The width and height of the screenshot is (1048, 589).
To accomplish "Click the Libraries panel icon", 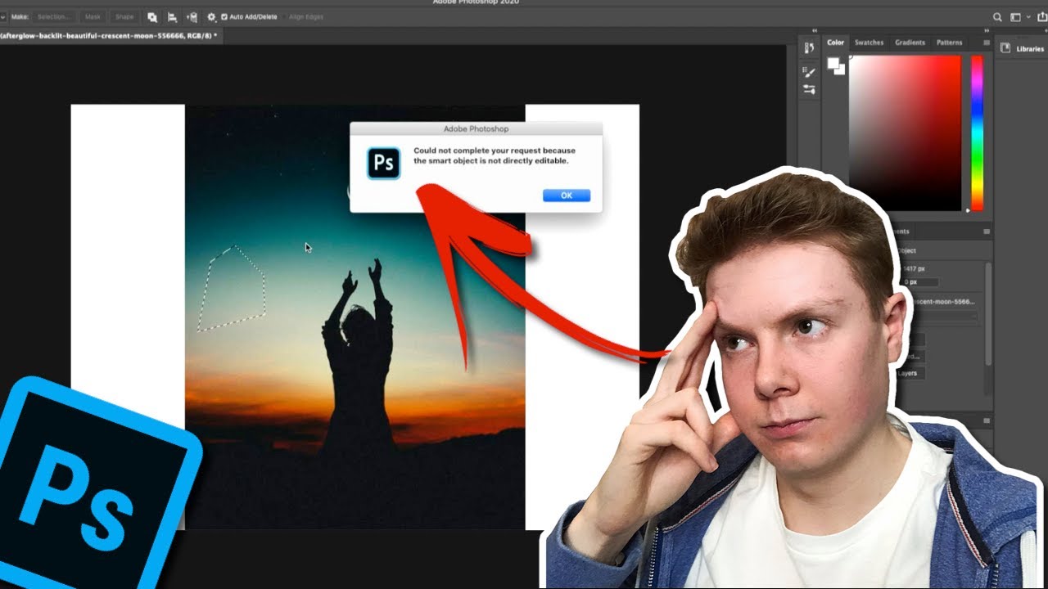I will tap(1006, 49).
